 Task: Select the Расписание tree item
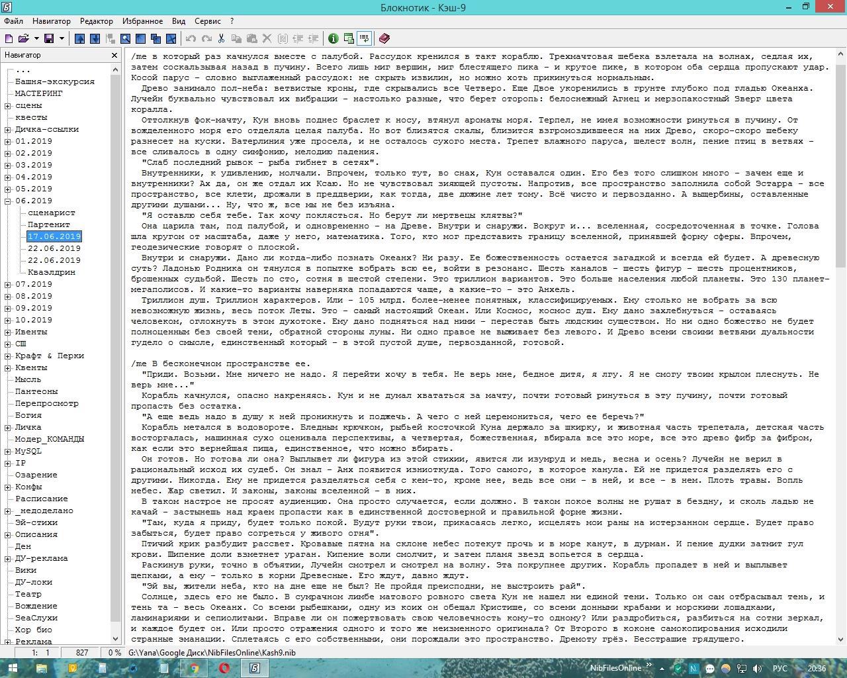click(x=42, y=499)
